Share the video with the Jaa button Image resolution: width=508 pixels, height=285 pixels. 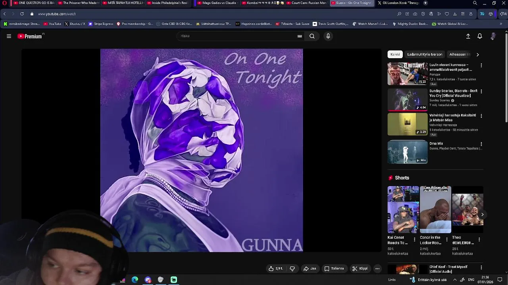310,268
